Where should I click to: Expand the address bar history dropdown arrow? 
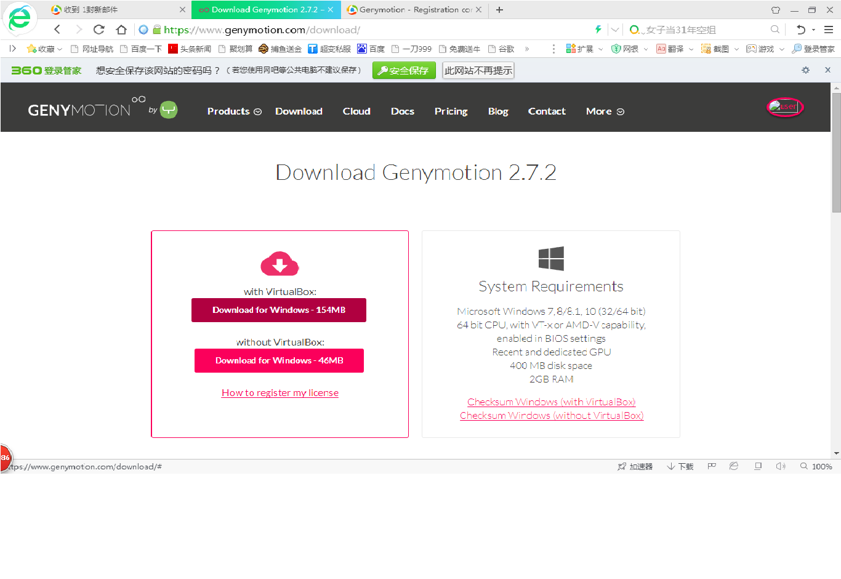coord(615,30)
